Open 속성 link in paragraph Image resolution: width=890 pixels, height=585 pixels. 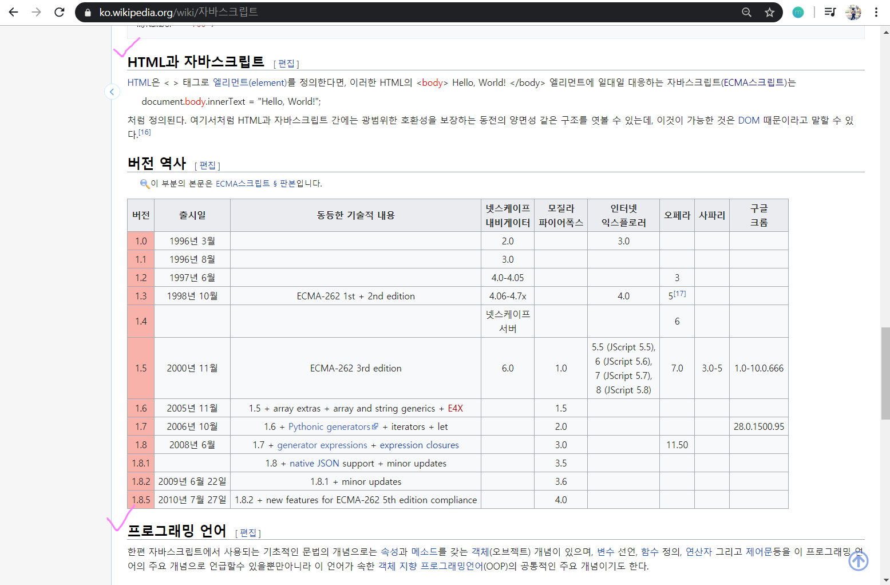tap(389, 551)
